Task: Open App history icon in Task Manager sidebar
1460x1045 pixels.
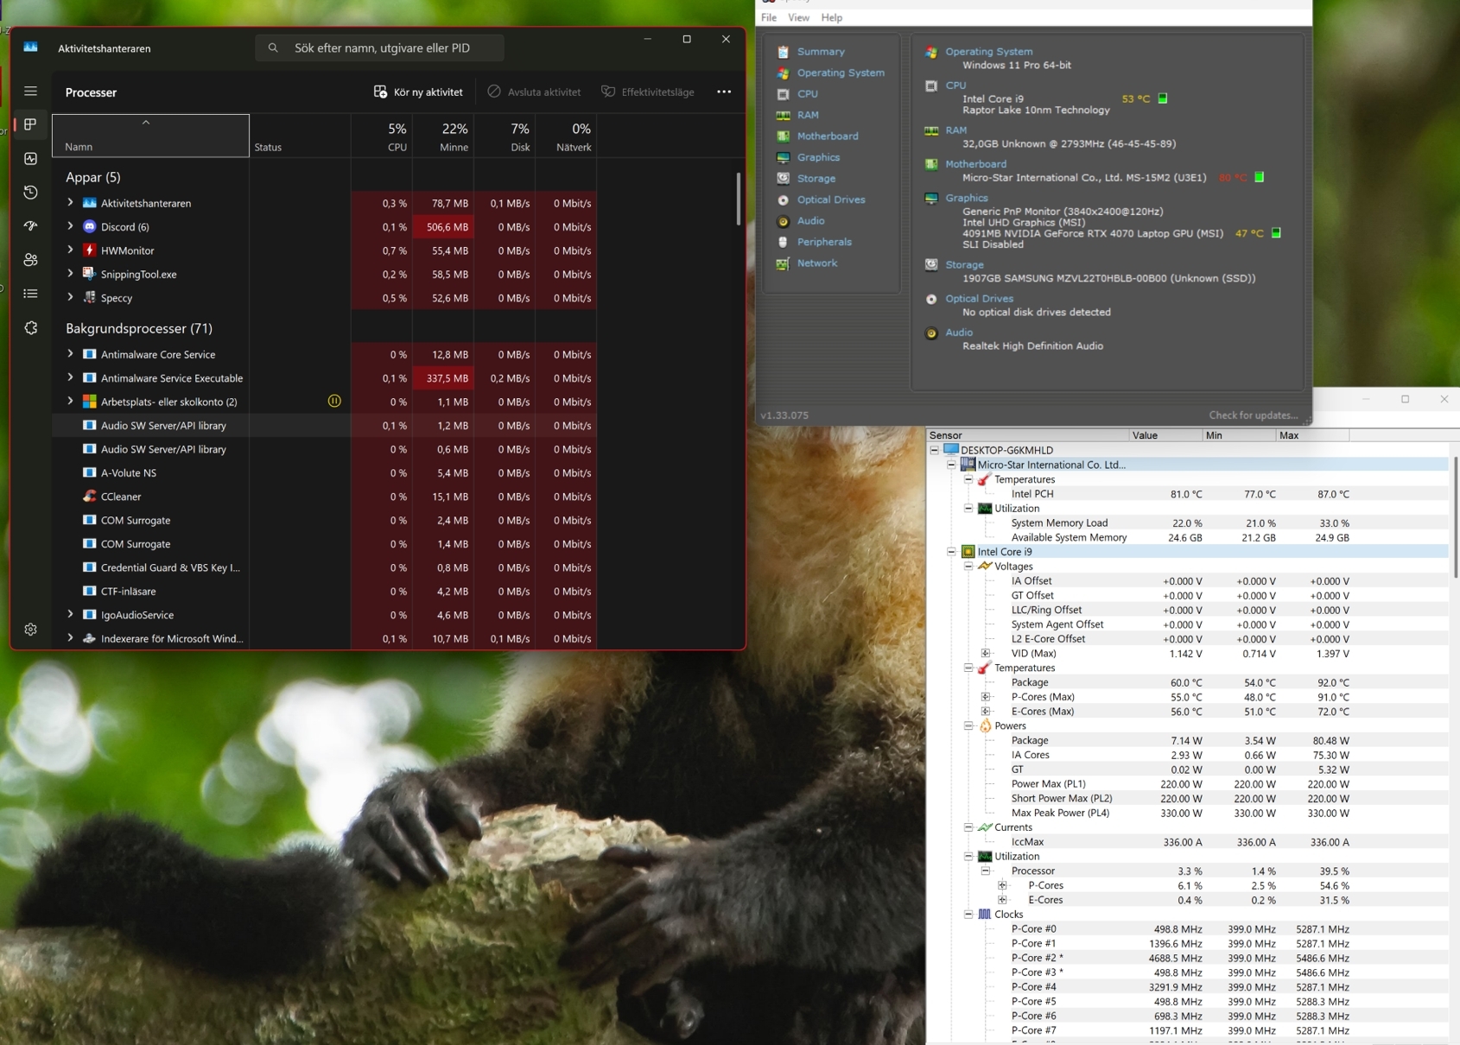Action: (x=30, y=192)
